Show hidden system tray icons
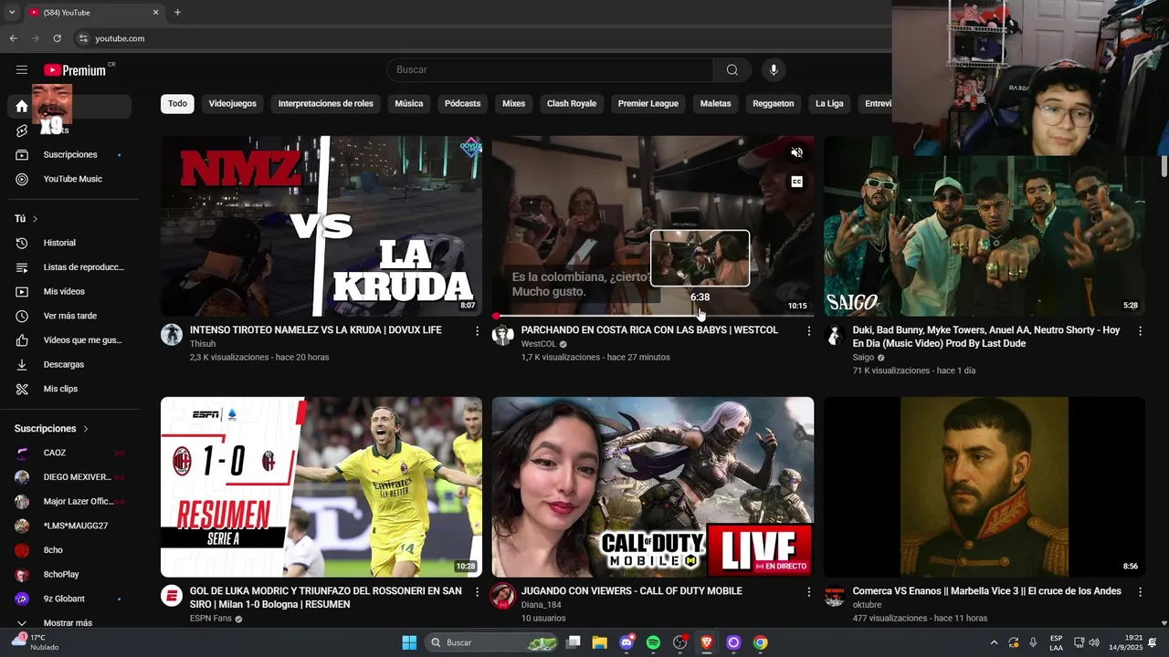This screenshot has height=657, width=1169. 994,642
